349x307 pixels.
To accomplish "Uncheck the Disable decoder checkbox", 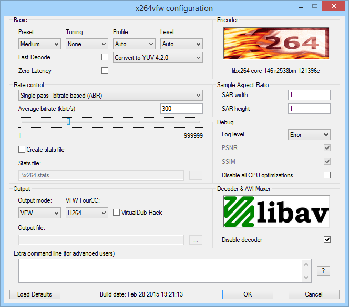I will [x=327, y=240].
